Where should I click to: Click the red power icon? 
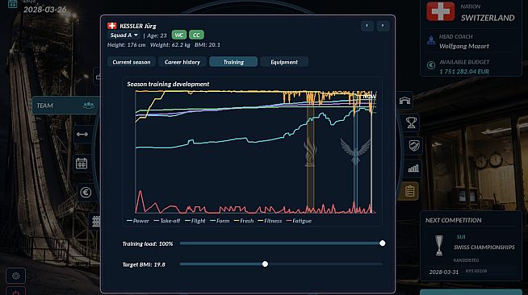coord(16,292)
